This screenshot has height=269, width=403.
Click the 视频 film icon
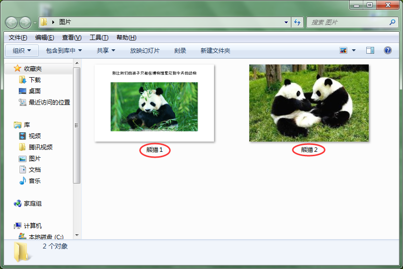coord(23,136)
